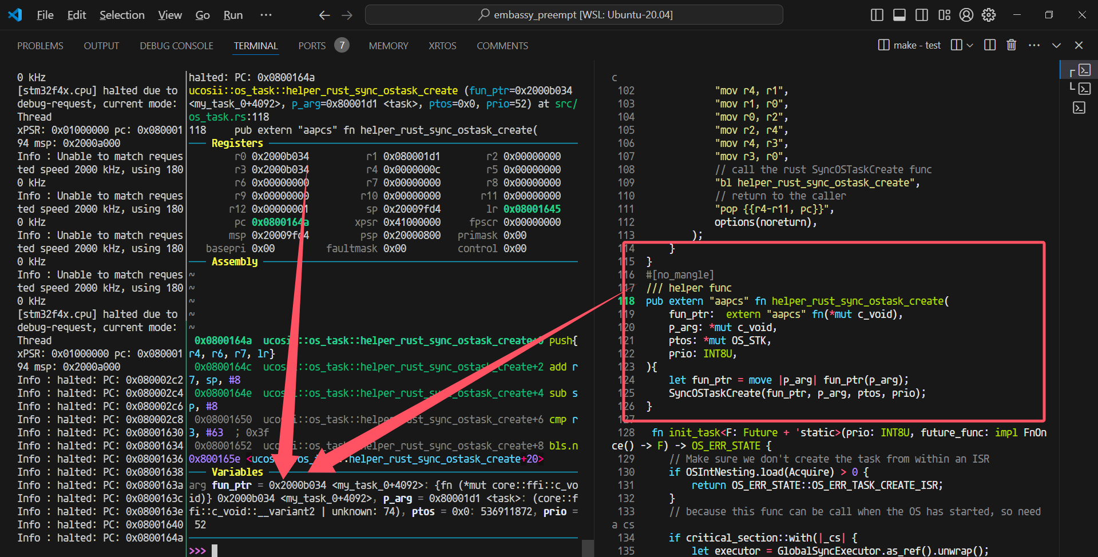1098x557 pixels.
Task: Click address 0x0800164c in Assembly listing
Action: tap(223, 367)
